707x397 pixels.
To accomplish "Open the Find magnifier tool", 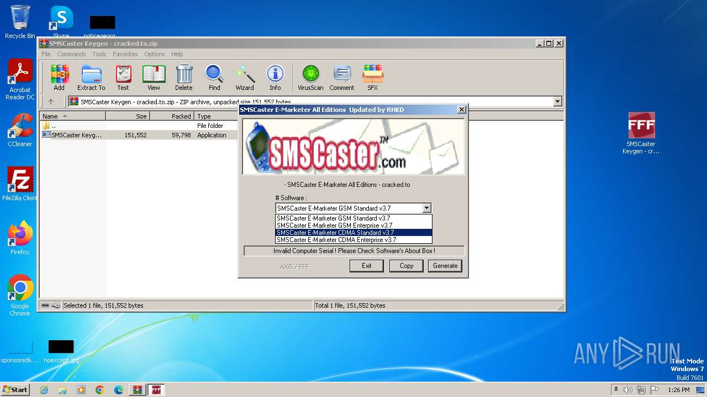I will [214, 77].
